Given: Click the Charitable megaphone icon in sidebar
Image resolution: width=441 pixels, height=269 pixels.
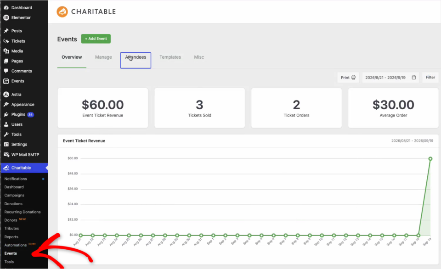Looking at the screenshot, I should tap(6, 168).
